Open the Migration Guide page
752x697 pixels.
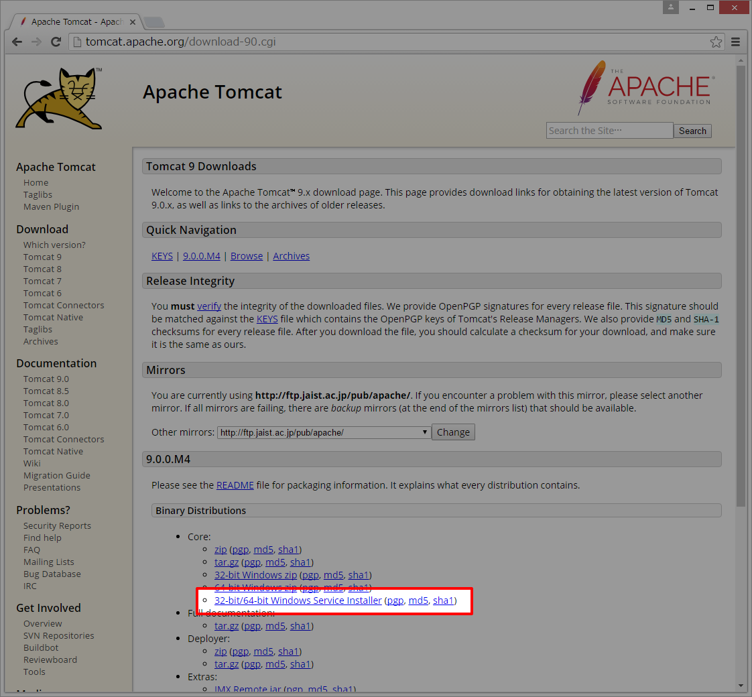coord(56,475)
